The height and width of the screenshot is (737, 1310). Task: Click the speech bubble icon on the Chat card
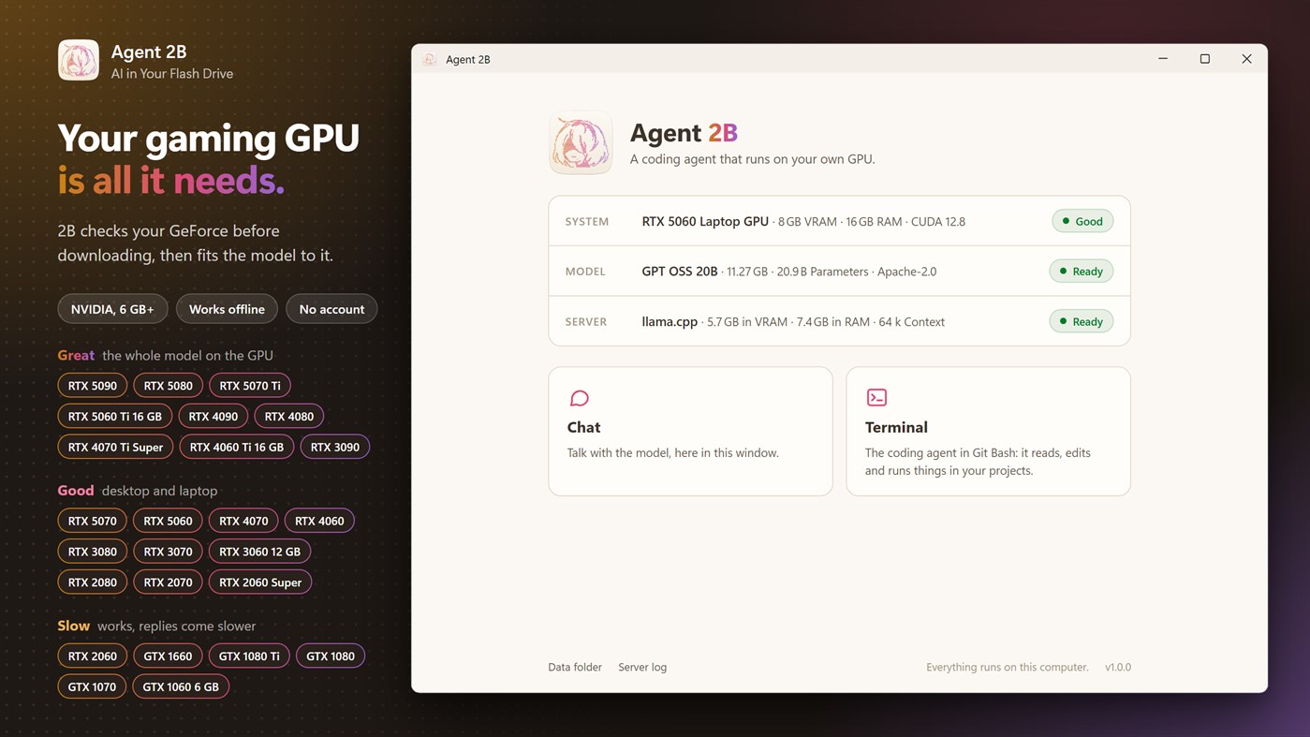[579, 398]
